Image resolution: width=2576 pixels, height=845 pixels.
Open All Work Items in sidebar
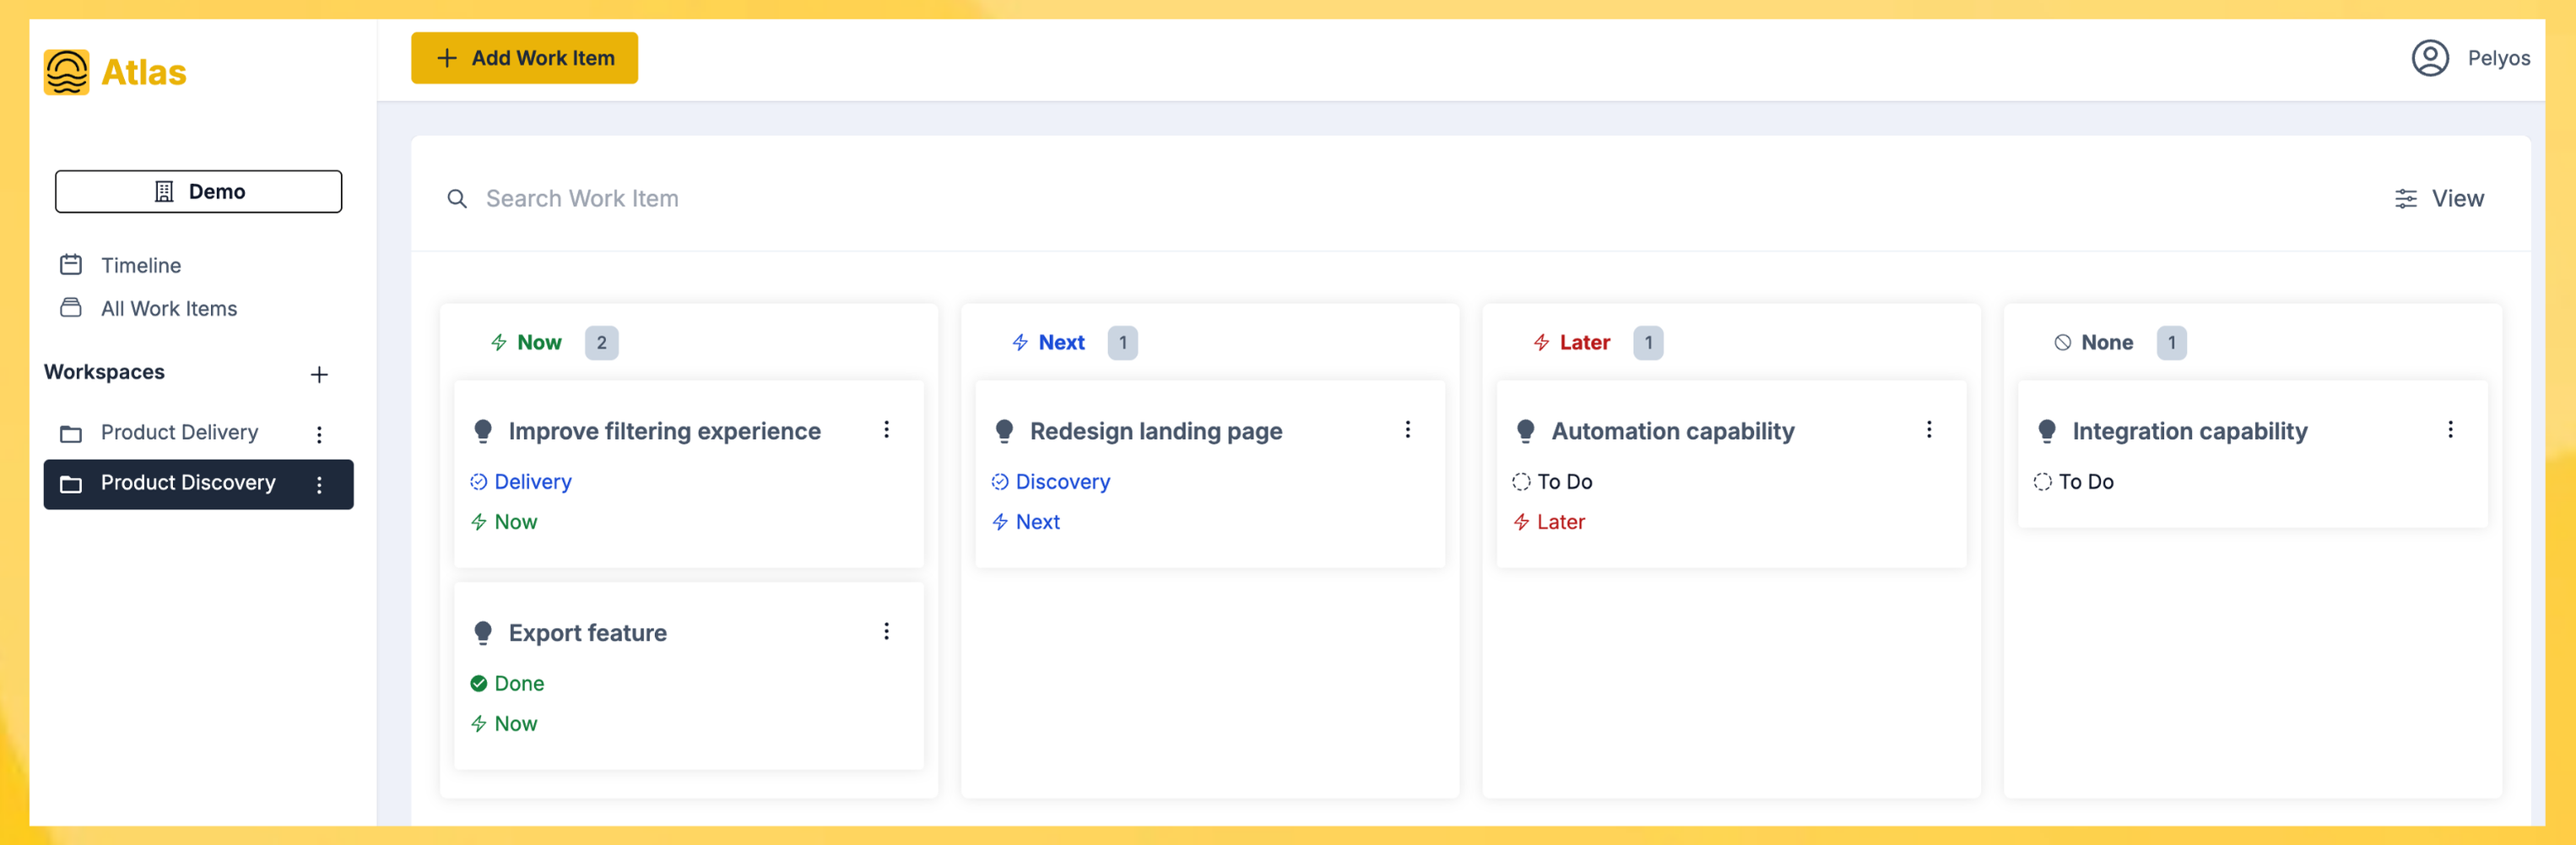168,309
